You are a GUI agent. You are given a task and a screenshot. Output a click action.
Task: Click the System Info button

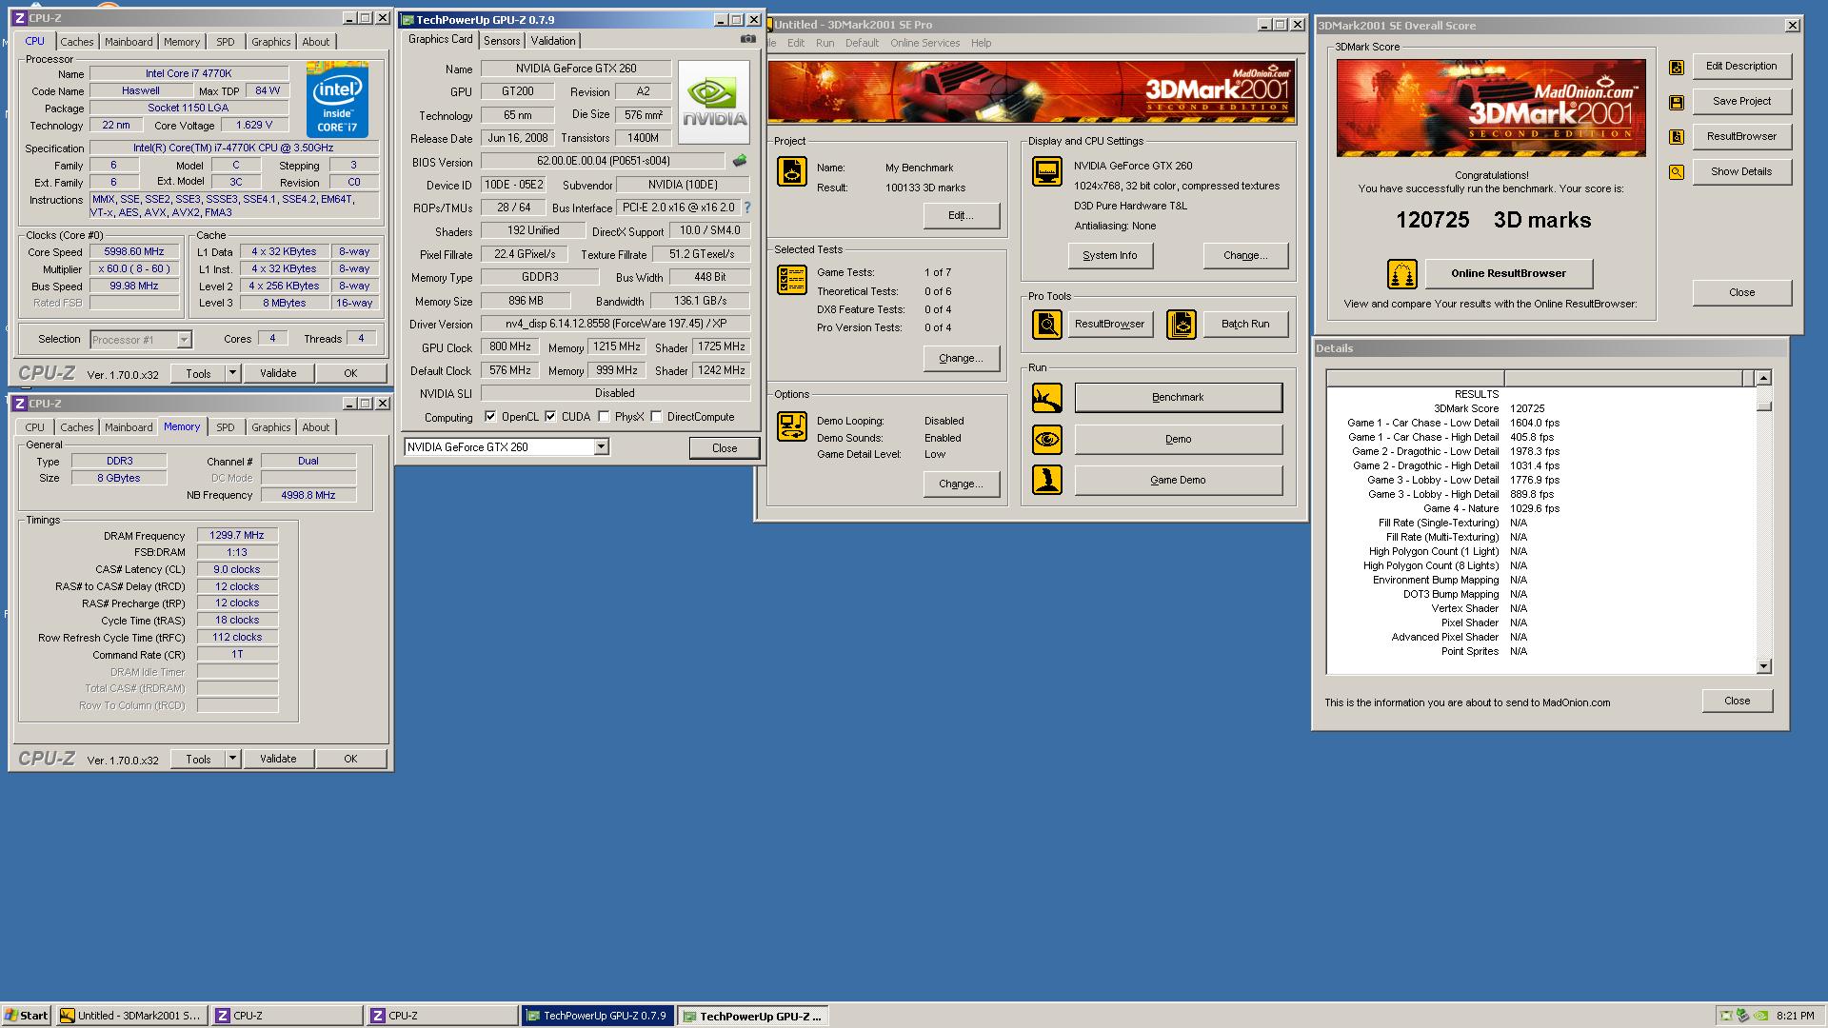pos(1109,255)
